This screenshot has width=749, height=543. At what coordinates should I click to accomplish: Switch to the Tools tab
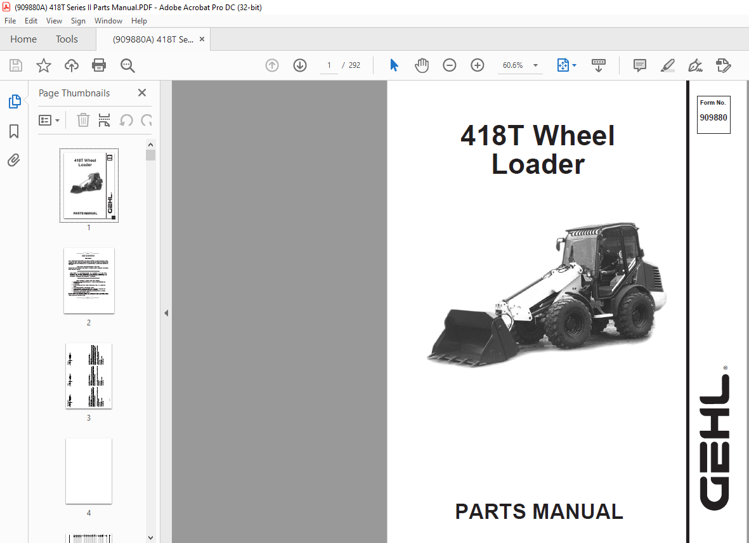(67, 39)
